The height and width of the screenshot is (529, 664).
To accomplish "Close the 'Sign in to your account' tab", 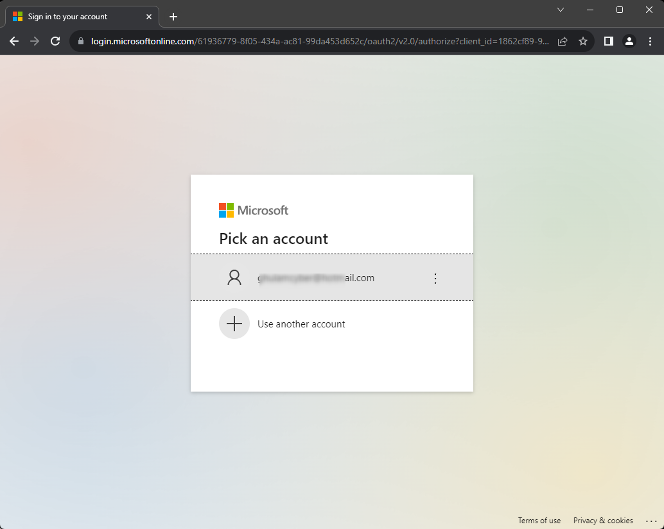I will click(149, 17).
